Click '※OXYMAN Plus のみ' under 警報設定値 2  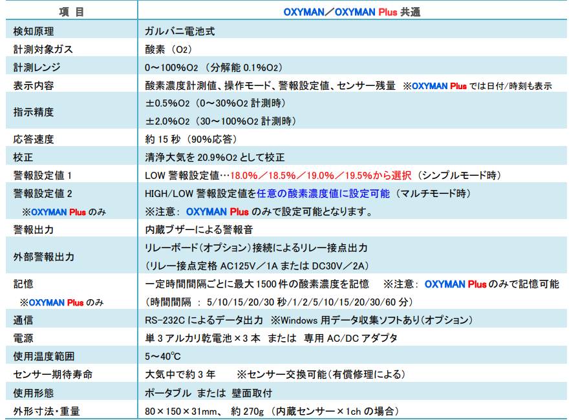[x=64, y=212]
